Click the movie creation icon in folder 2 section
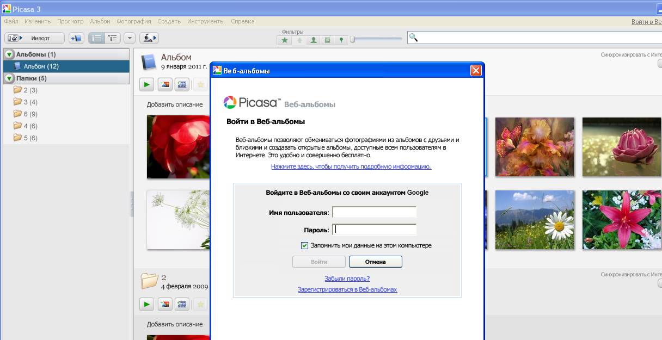 point(182,304)
